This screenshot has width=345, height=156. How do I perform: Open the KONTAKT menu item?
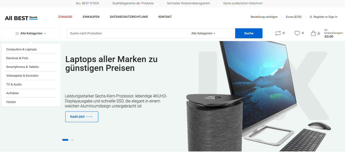point(165,17)
